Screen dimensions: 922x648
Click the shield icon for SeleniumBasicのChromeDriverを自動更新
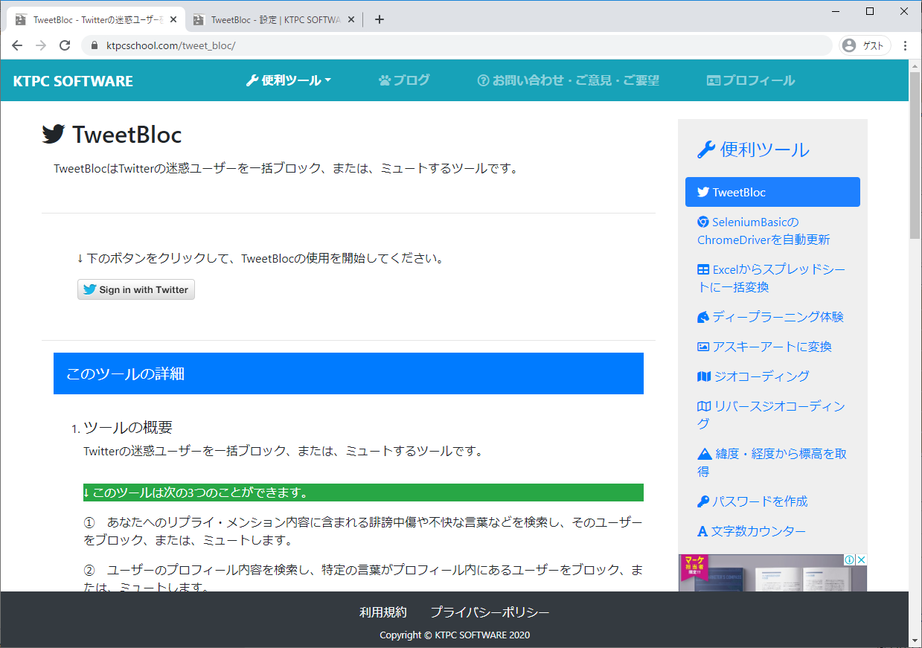pos(702,222)
